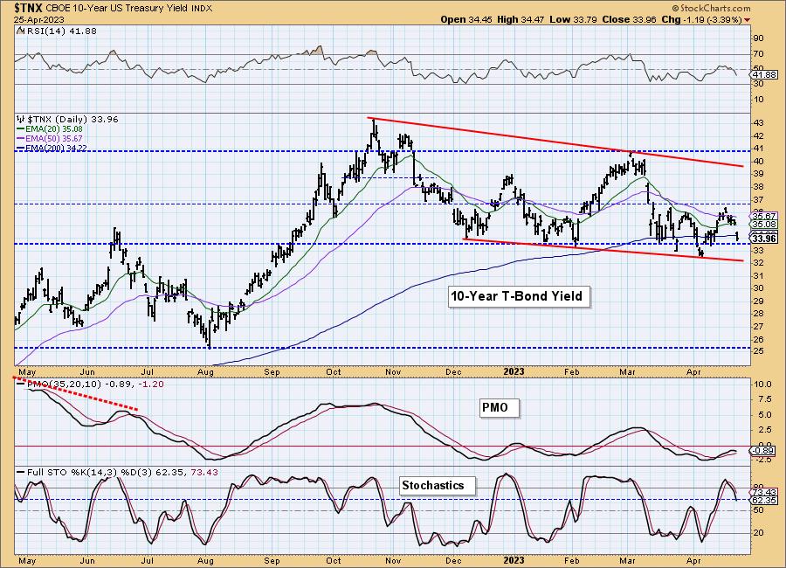Click the bar-chart icon before $TNX (Daily)

[x=20, y=119]
